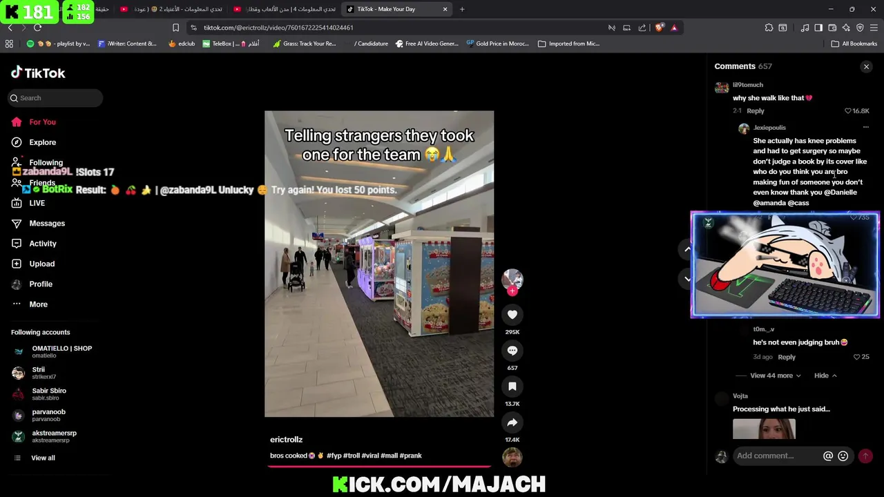Open the edclub bookmark

(182, 43)
